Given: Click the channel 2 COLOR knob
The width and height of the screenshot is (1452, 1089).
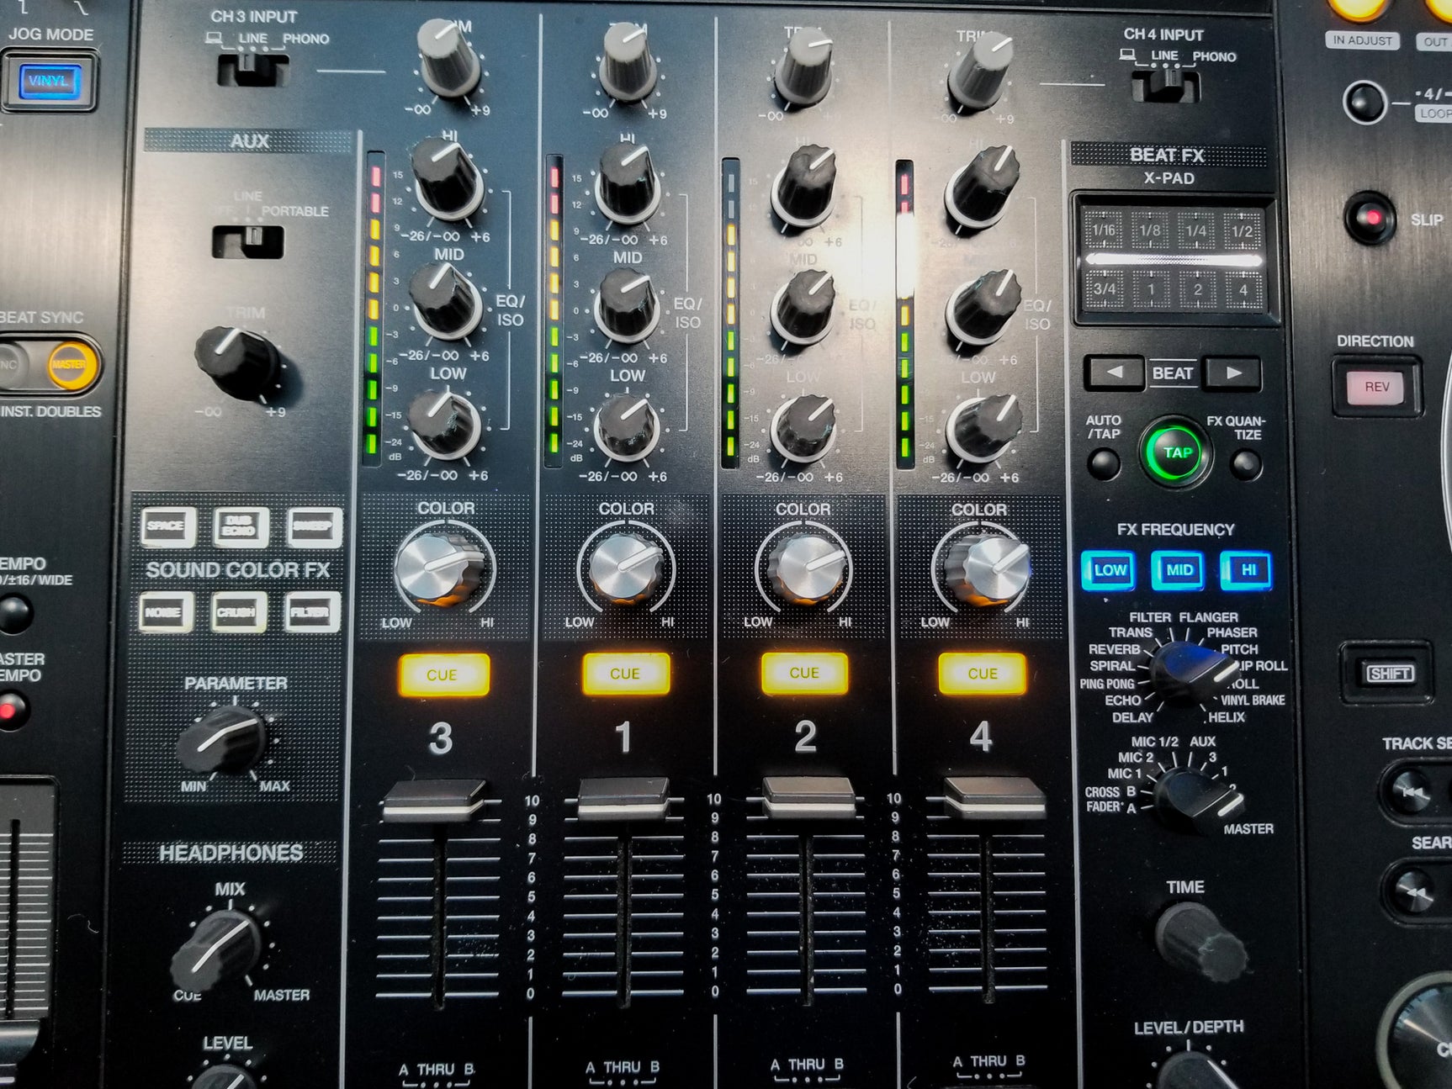Looking at the screenshot, I should [806, 567].
